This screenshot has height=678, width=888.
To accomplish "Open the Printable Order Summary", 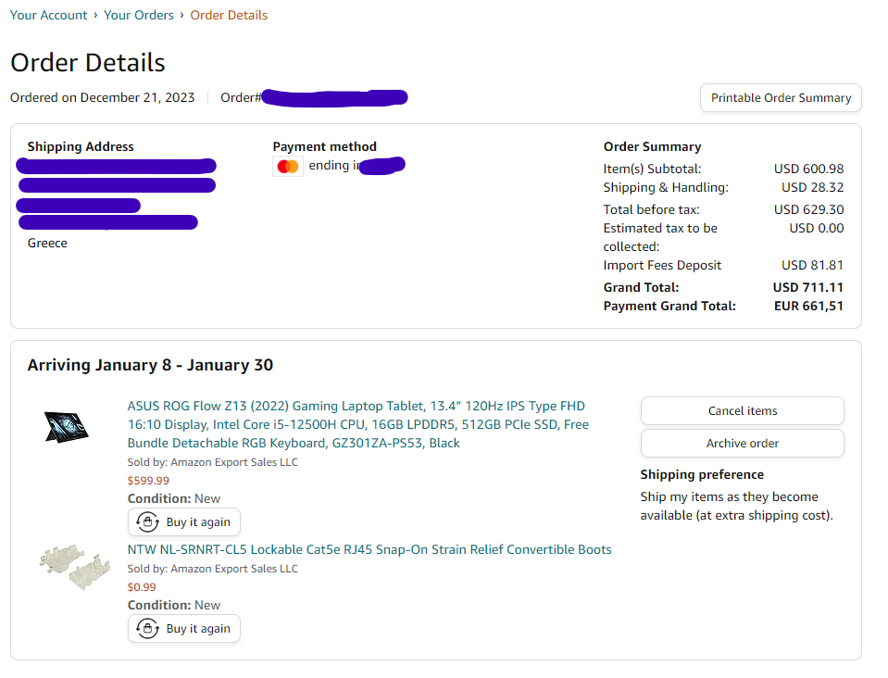I will click(781, 97).
